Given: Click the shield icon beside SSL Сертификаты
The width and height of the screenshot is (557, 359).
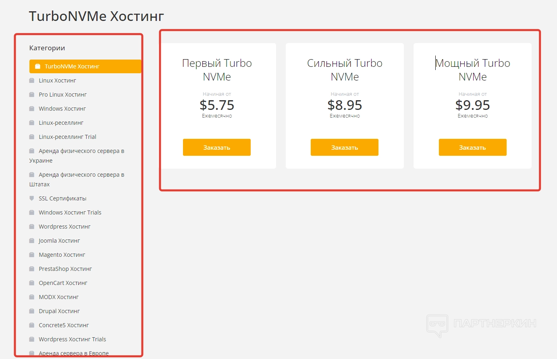Looking at the screenshot, I should [32, 198].
